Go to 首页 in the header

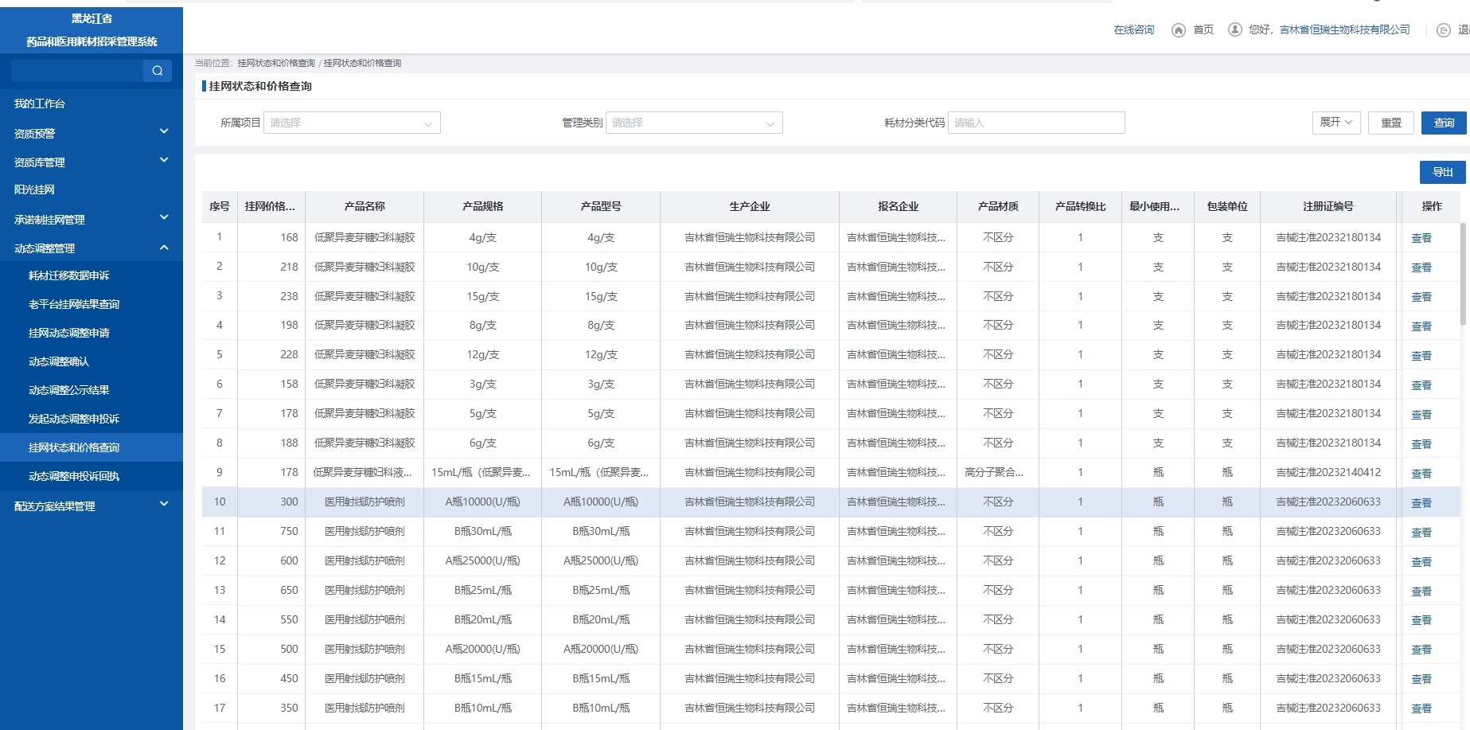pos(1203,30)
